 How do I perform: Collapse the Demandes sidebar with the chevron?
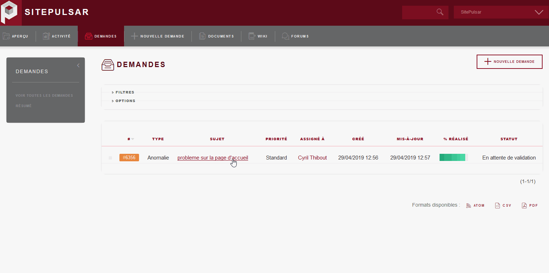click(x=78, y=65)
